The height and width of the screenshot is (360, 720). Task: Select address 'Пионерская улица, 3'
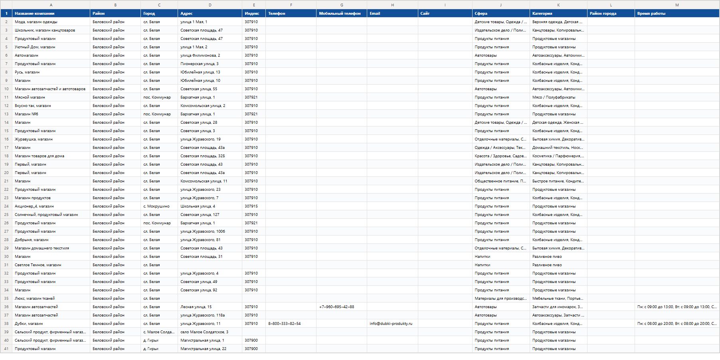tap(210, 64)
